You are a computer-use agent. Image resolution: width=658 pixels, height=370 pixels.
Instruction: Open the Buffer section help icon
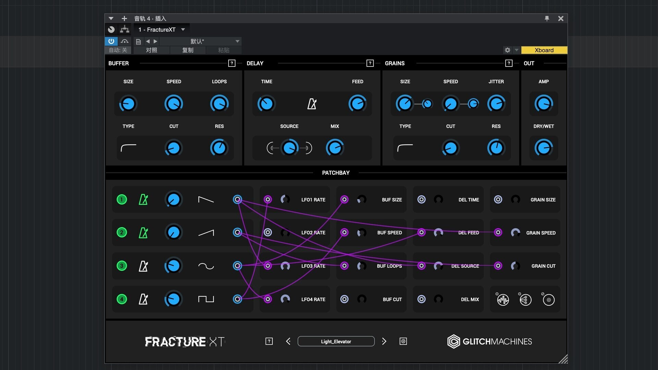(232, 63)
